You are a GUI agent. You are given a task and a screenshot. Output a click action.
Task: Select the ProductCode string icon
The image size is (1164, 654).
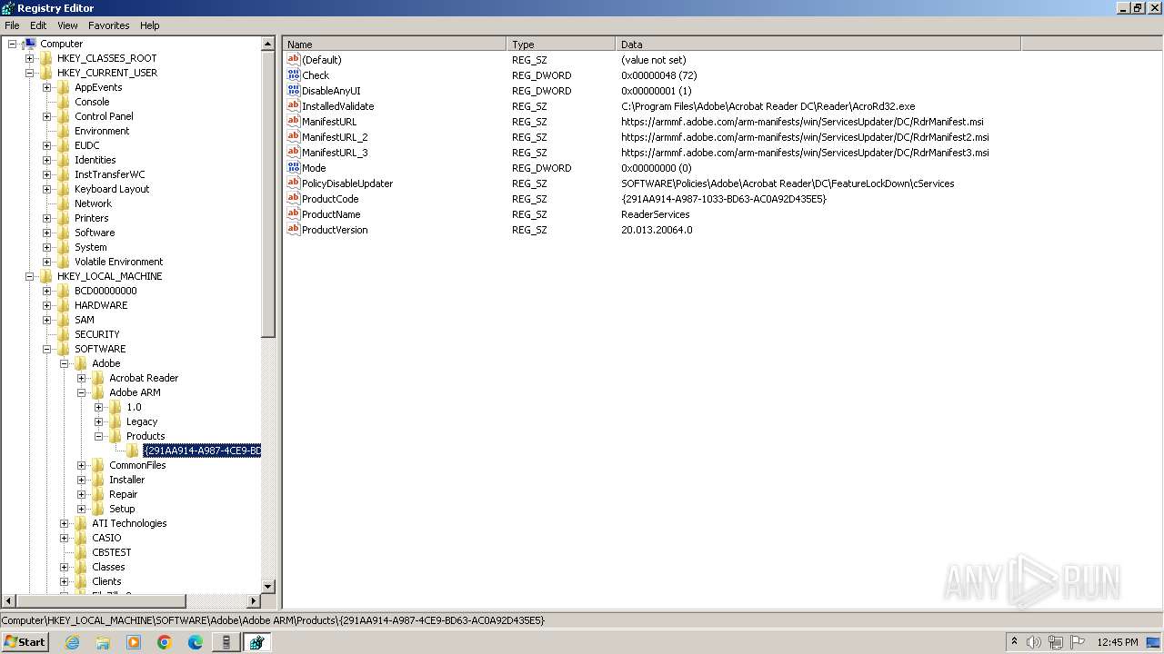tap(293, 198)
